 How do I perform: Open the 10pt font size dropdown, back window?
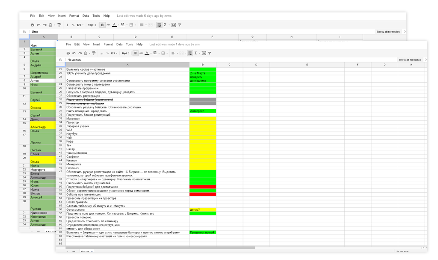92,25
